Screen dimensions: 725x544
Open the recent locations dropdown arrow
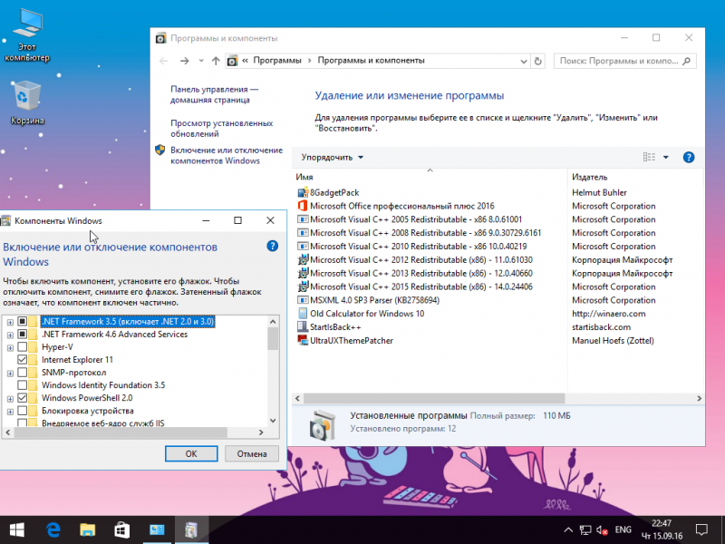pyautogui.click(x=201, y=61)
